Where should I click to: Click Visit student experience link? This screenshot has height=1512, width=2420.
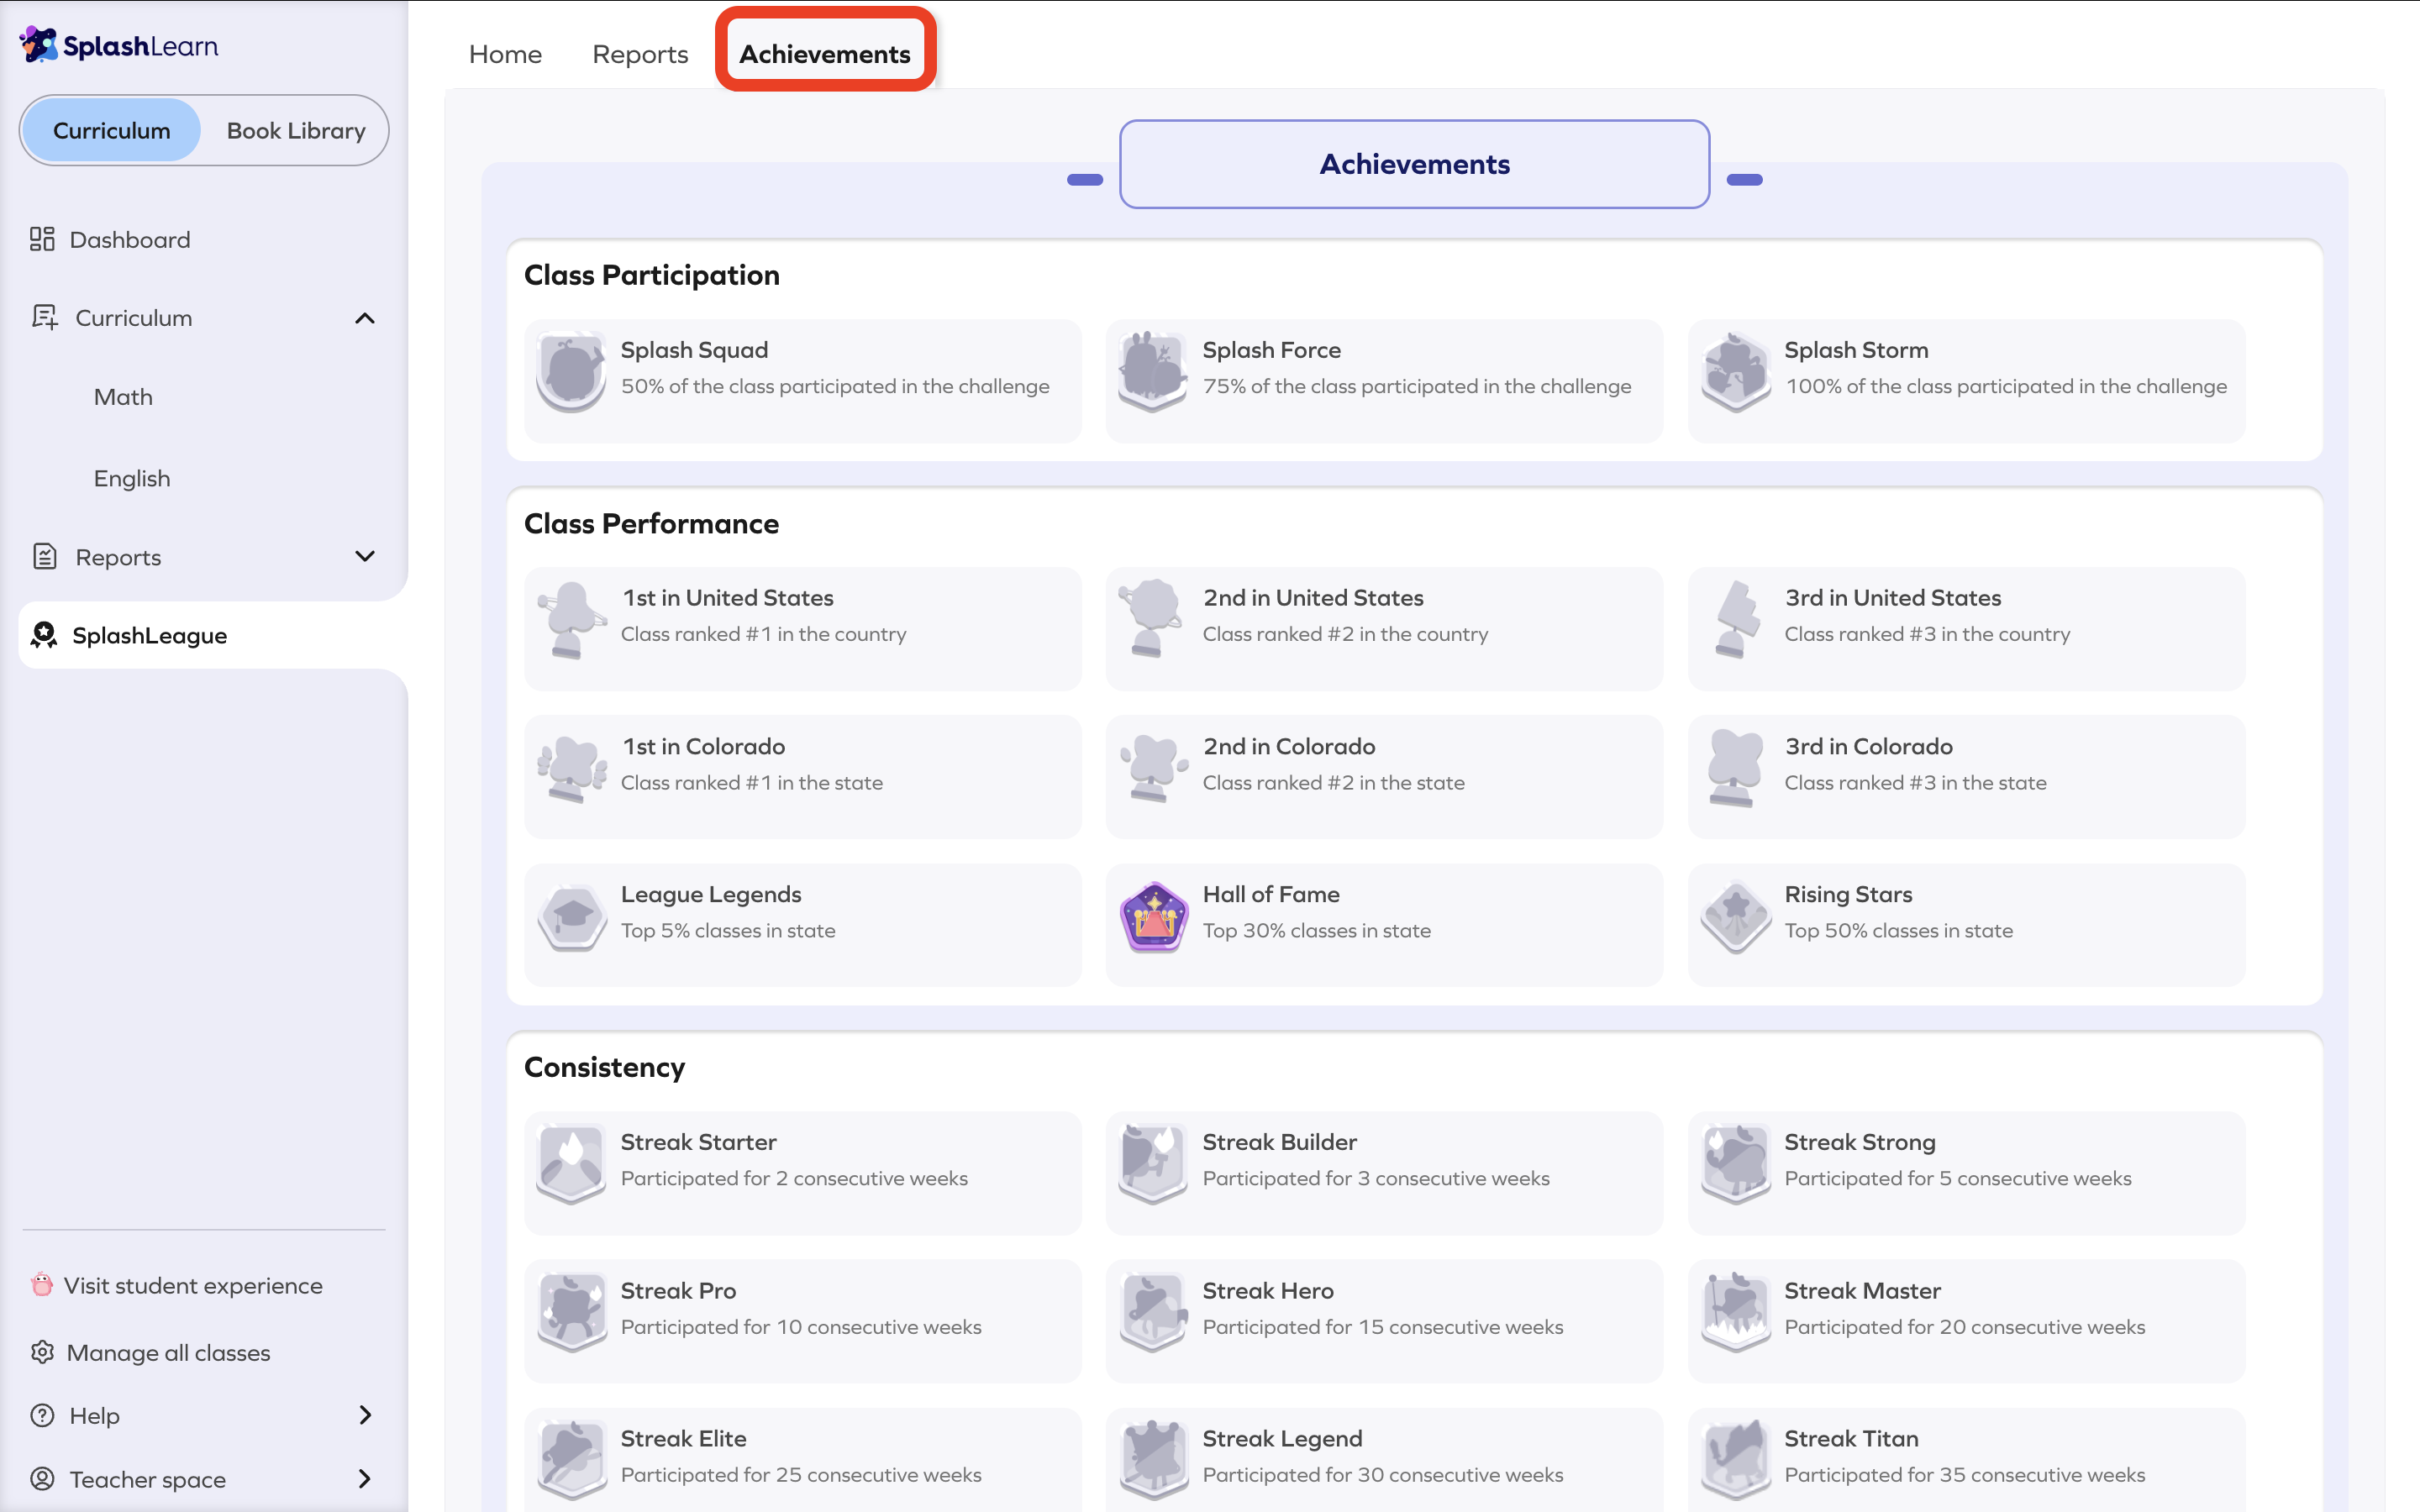pos(193,1285)
